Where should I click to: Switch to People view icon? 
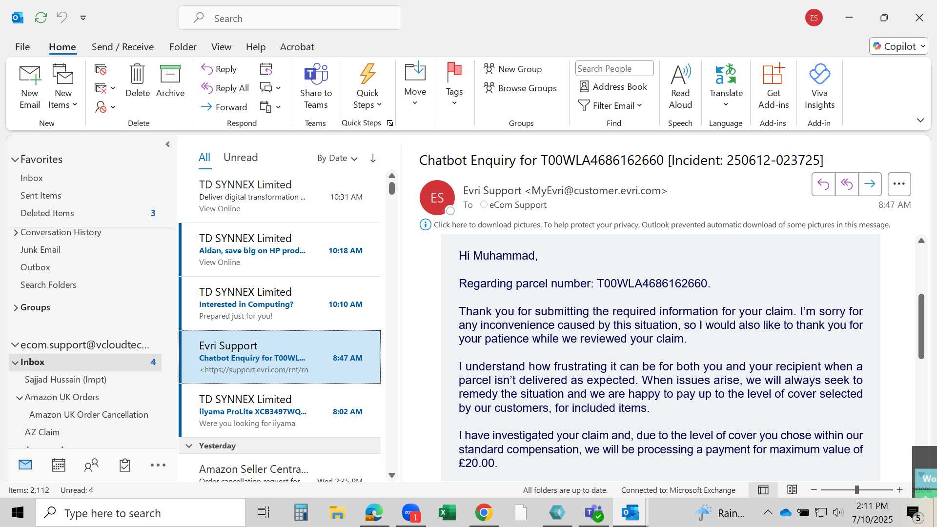91,465
